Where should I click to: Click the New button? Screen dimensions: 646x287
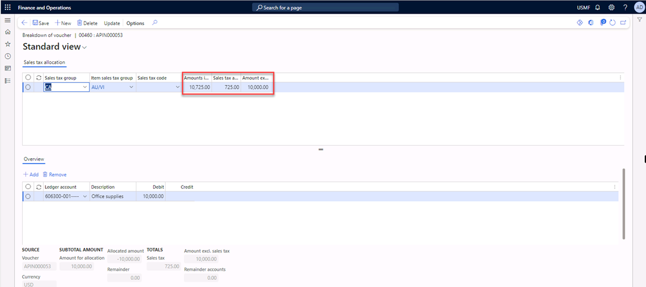(63, 23)
